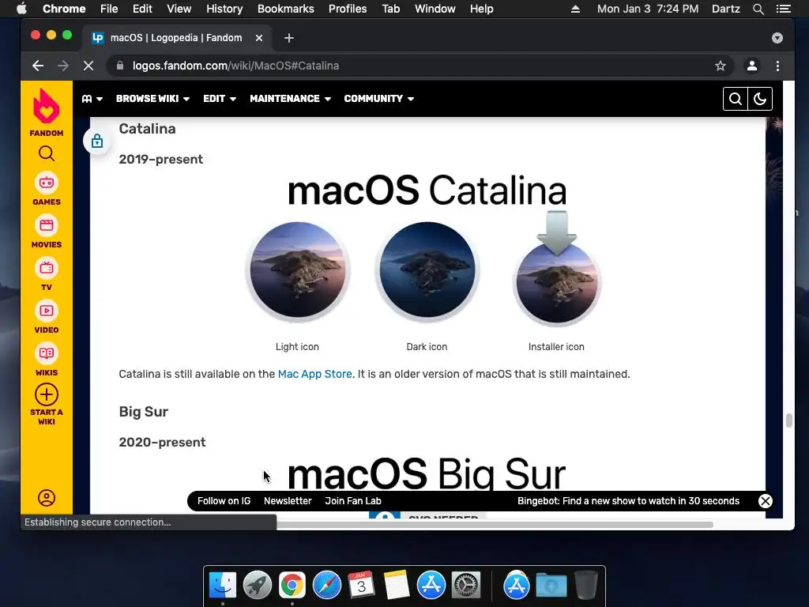Image resolution: width=809 pixels, height=607 pixels.
Task: Open the View menu
Action: 179,9
